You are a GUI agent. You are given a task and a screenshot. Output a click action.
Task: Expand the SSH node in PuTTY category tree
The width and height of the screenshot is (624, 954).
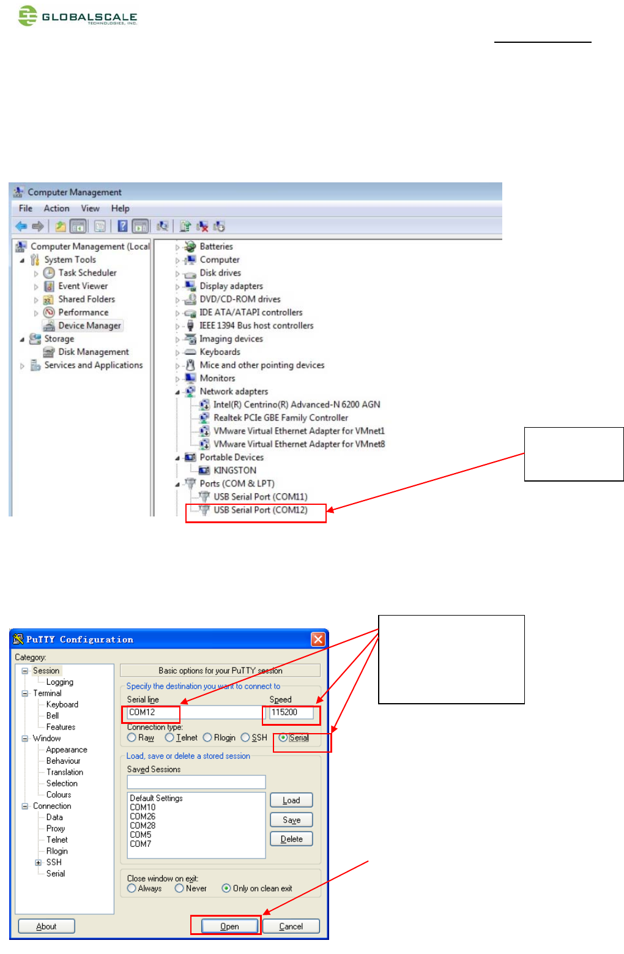(39, 862)
